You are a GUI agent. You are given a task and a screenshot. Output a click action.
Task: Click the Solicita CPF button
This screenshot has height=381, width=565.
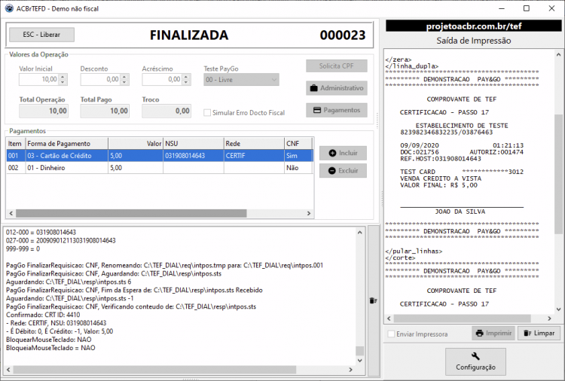pyautogui.click(x=337, y=66)
